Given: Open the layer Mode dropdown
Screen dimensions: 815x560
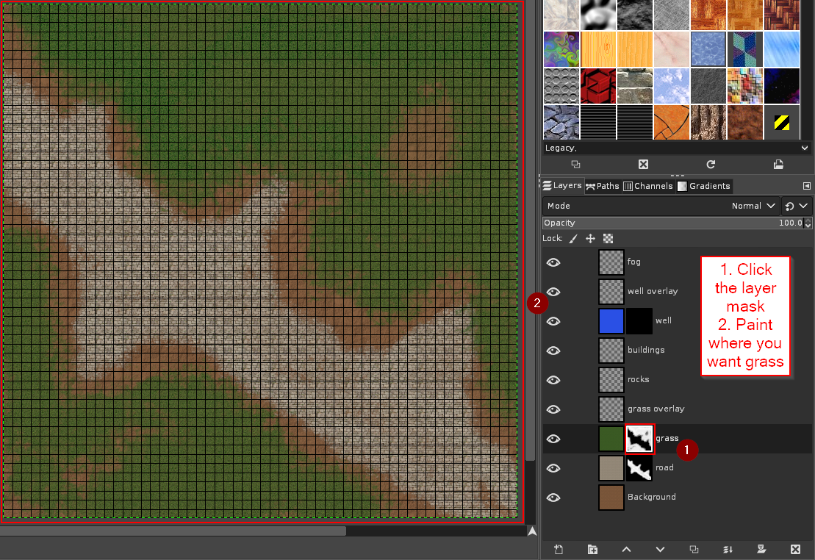Looking at the screenshot, I should click(x=753, y=206).
